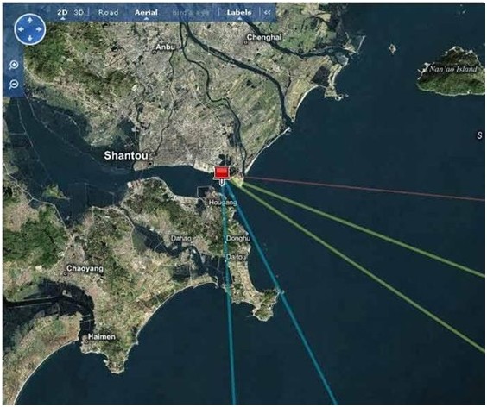Click the Nan'ao Island label
The width and height of the screenshot is (487, 407).
click(x=452, y=69)
